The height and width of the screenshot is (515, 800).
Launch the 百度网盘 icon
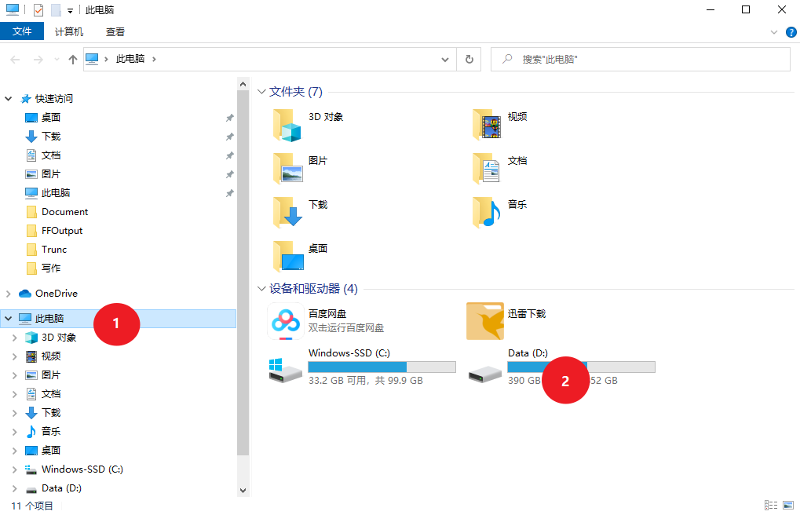[x=286, y=321]
